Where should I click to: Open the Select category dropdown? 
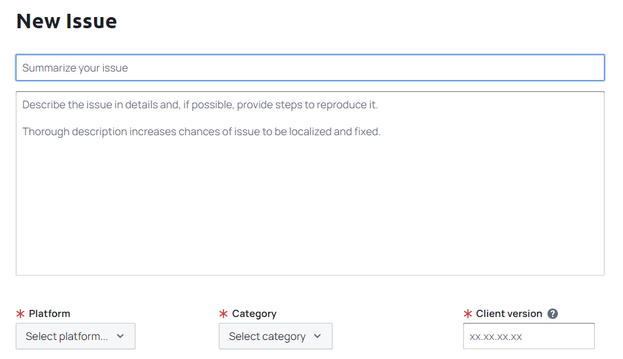(275, 336)
